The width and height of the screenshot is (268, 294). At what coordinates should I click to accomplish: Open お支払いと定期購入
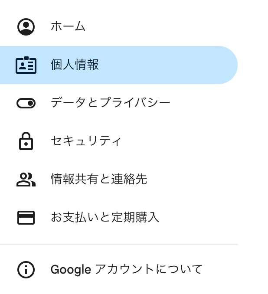(x=105, y=217)
